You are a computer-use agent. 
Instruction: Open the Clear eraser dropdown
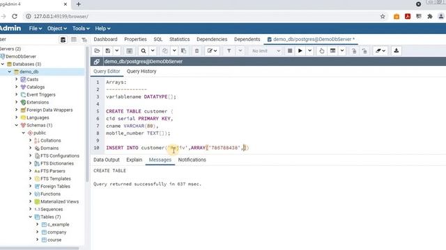(x=380, y=51)
